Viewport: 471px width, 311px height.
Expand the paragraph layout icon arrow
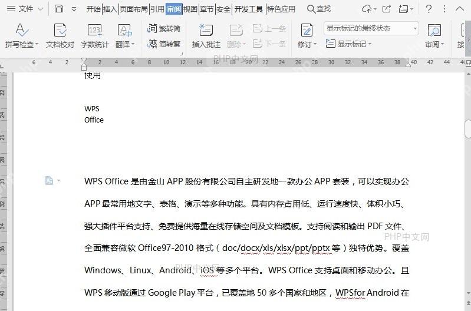[58, 181]
